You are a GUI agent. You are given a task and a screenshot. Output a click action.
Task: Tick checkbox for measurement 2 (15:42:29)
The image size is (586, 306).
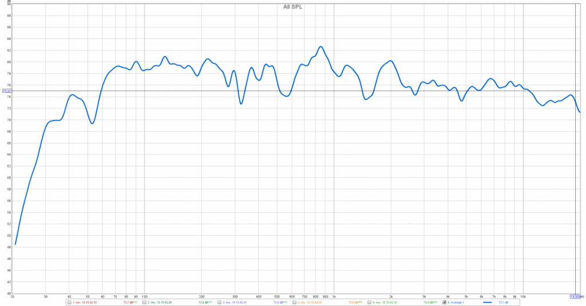coord(144,302)
